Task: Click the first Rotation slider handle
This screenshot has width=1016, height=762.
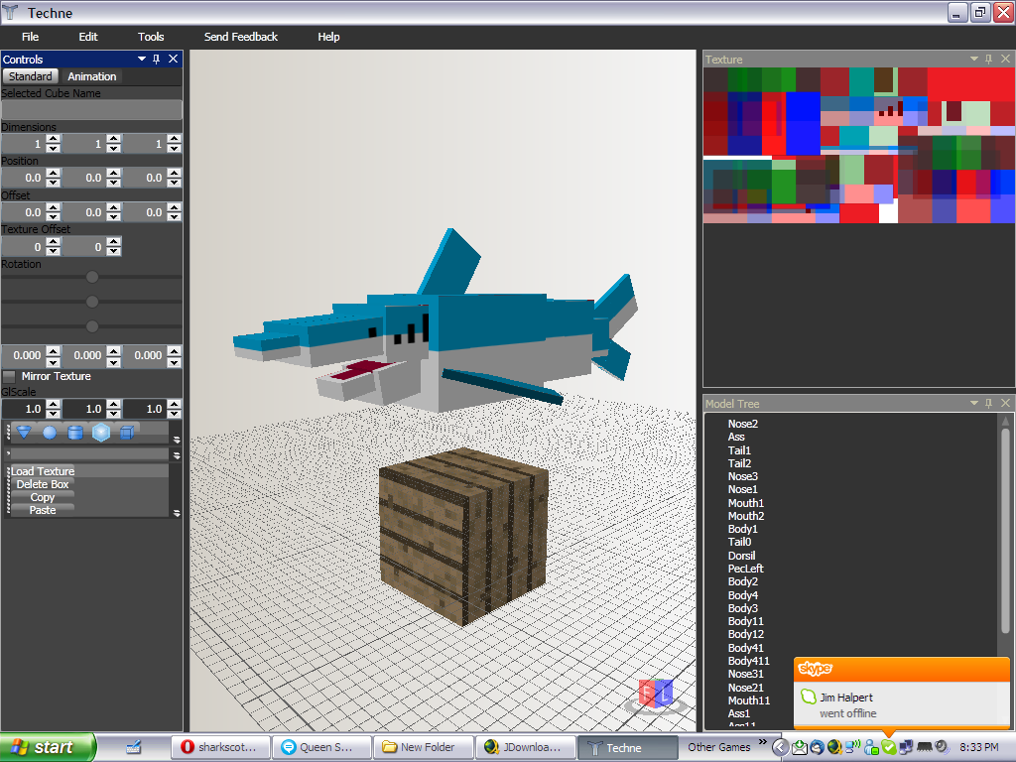Action: pyautogui.click(x=91, y=278)
